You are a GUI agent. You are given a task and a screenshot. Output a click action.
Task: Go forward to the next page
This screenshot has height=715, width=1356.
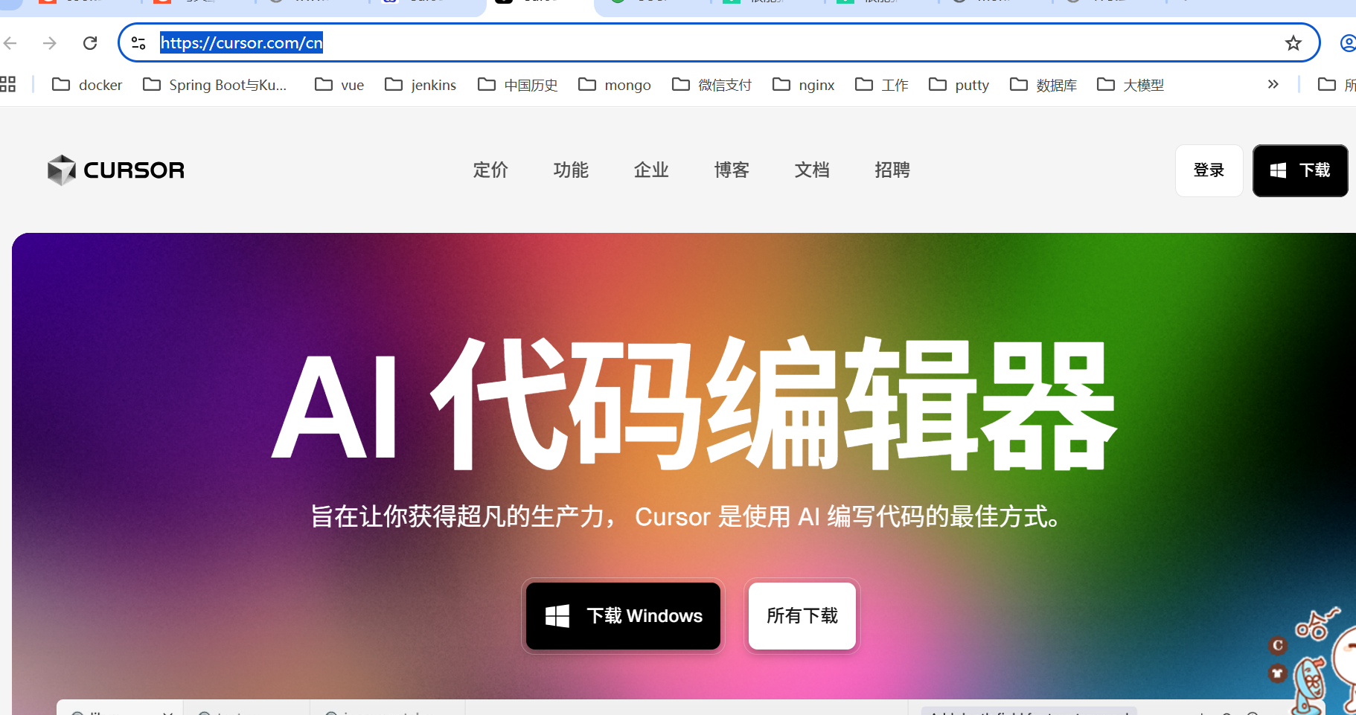[x=50, y=43]
